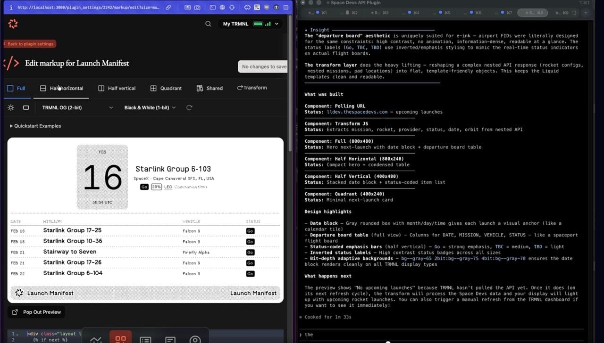This screenshot has width=604, height=343.
Task: Click the code slash icon beside Edit markup heading
Action: click(11, 63)
